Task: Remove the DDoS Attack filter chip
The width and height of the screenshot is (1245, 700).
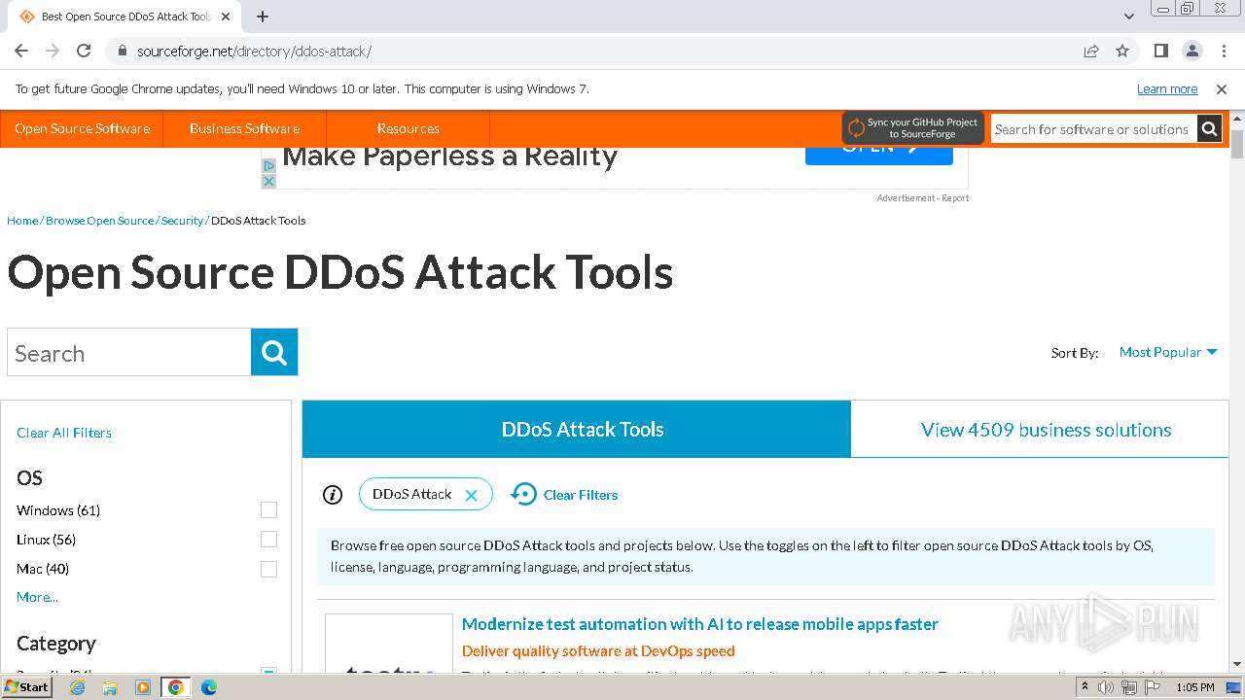Action: coord(471,495)
